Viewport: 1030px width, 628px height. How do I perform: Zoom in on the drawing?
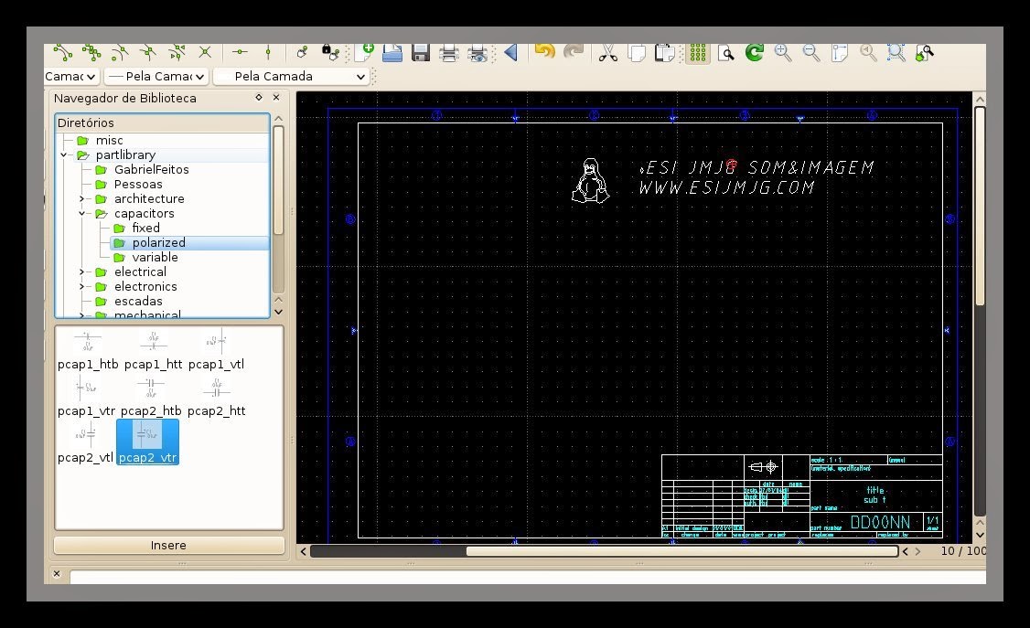783,52
